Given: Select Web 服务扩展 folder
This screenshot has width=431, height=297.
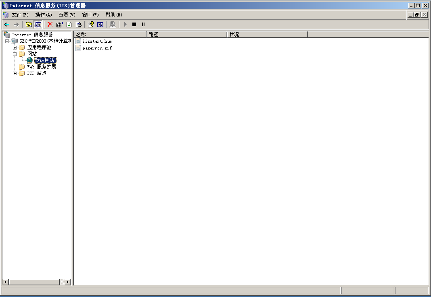Looking at the screenshot, I should (42, 66).
